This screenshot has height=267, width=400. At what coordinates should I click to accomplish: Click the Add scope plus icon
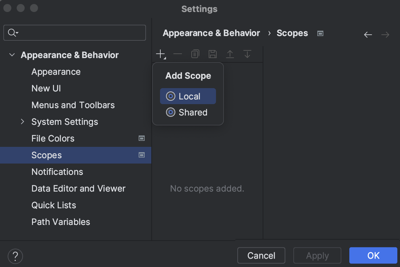coord(161,53)
